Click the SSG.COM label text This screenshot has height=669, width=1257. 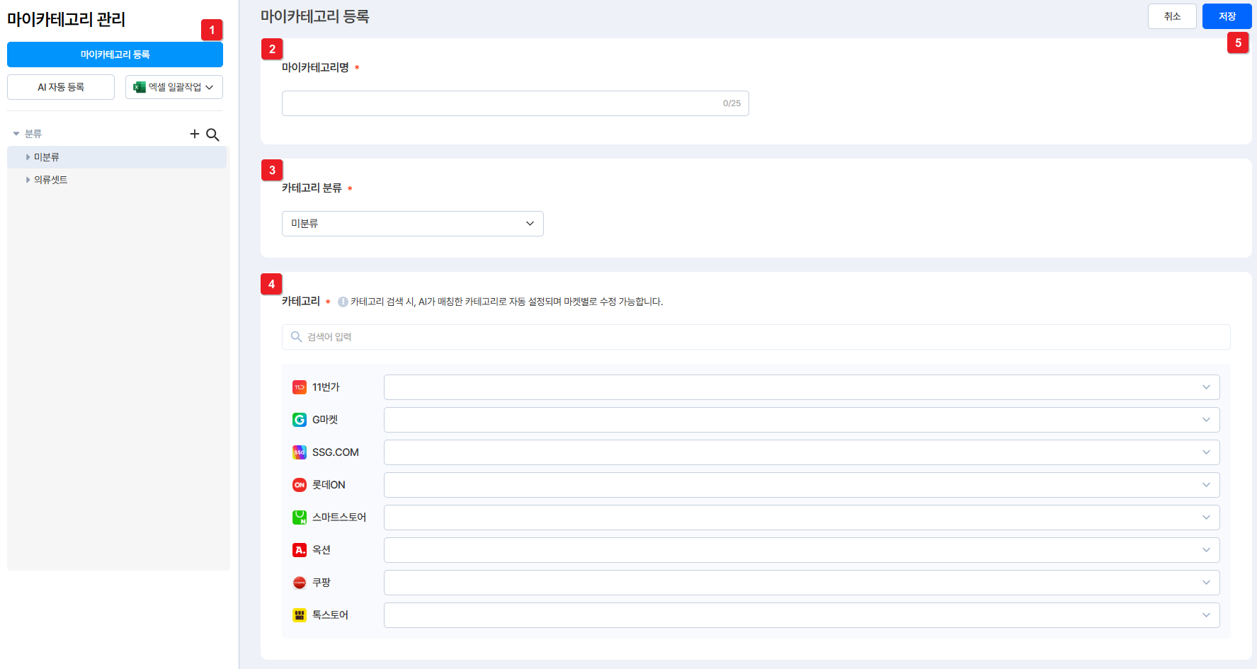click(x=336, y=452)
